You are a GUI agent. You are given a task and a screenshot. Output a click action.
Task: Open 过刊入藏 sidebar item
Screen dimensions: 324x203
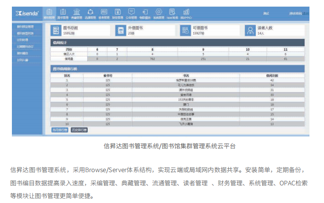(23, 60)
